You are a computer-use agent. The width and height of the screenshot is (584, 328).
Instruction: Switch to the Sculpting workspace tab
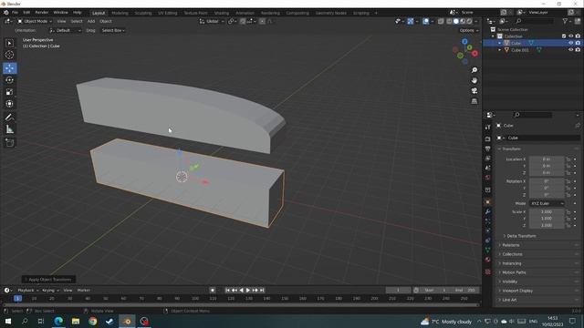(x=143, y=13)
